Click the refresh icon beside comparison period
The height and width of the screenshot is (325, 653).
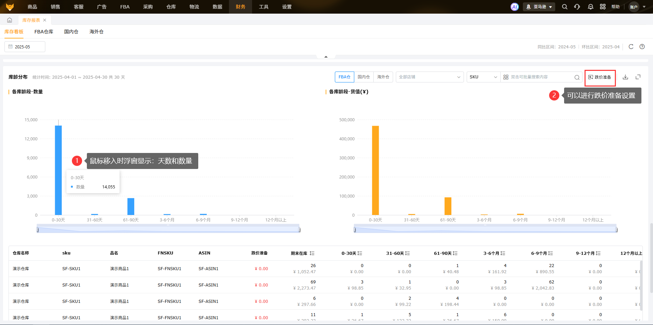tap(631, 47)
